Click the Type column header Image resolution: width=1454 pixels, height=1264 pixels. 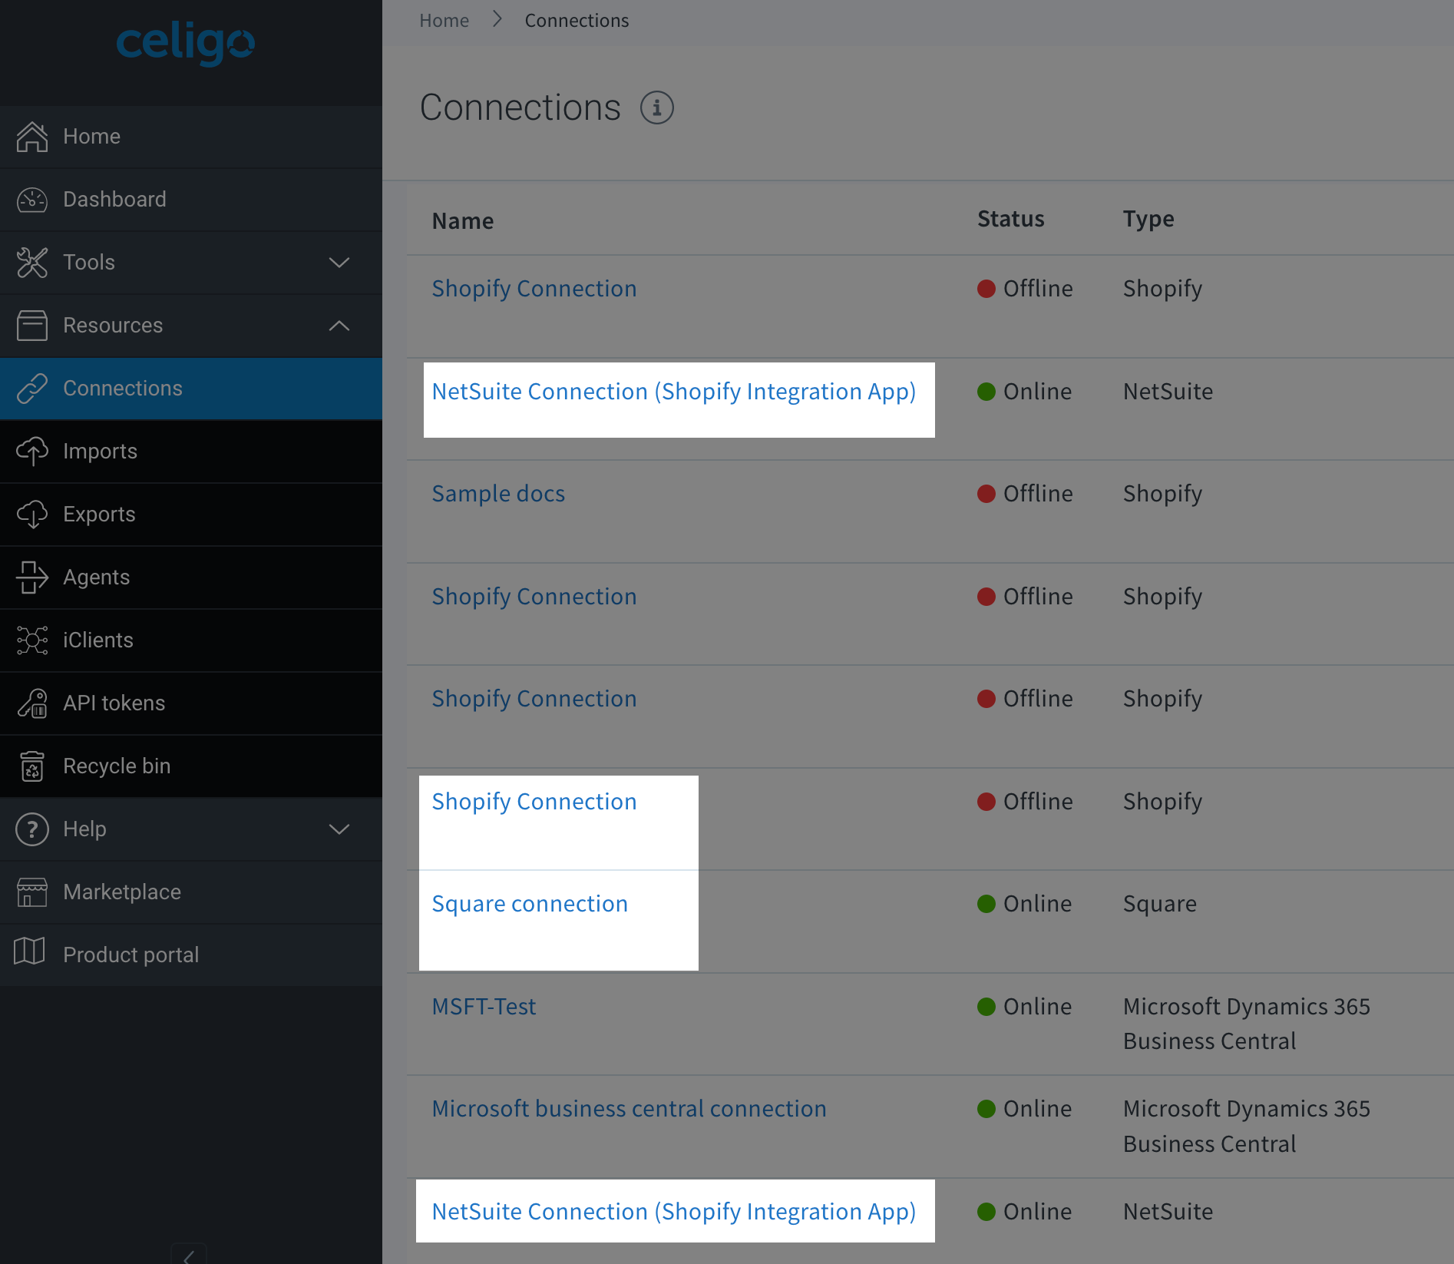pos(1148,220)
